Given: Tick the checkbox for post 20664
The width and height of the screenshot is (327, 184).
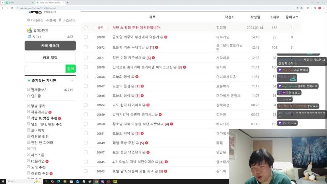Looking at the screenshot, I should pos(86,105).
